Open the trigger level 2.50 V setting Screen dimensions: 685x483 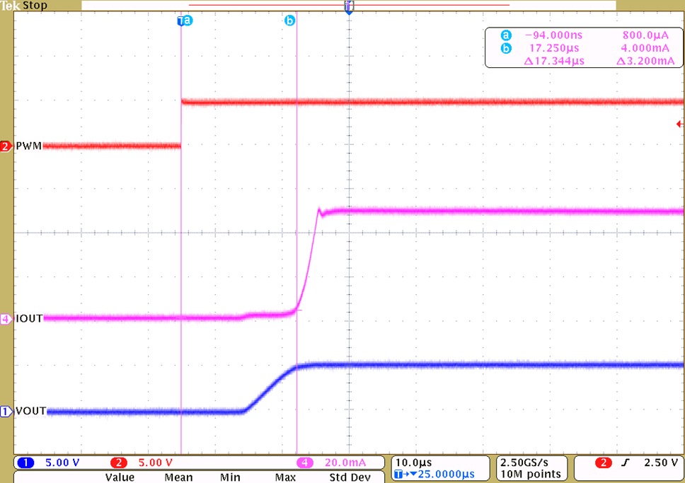(x=661, y=462)
